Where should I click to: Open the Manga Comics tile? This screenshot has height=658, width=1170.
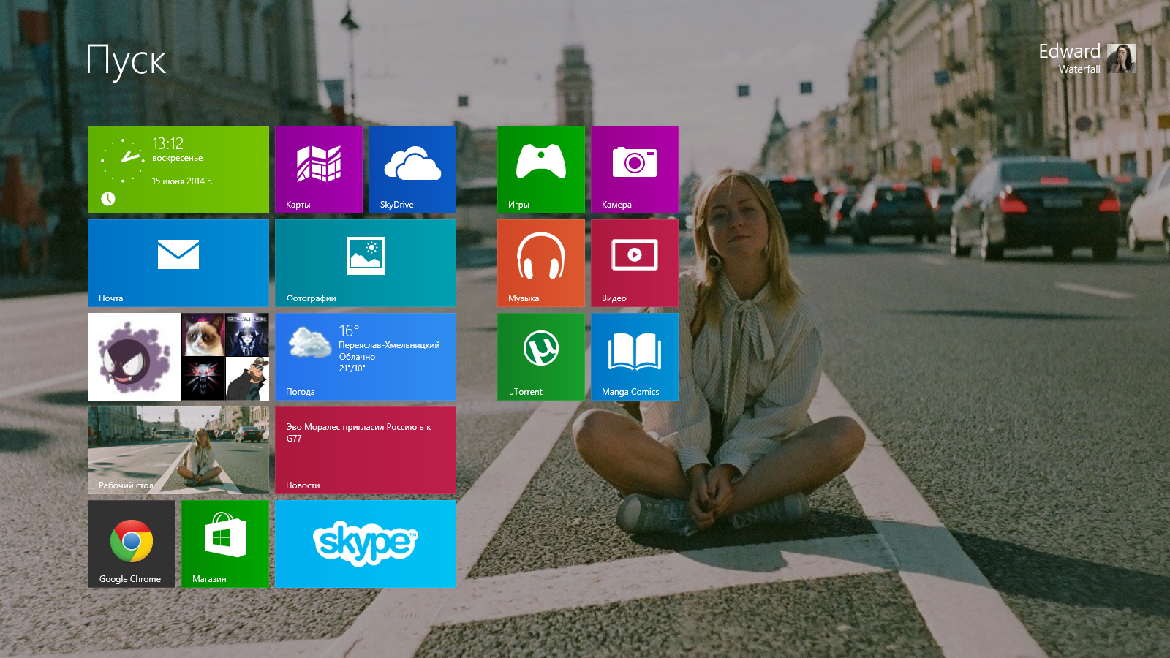[x=634, y=357]
